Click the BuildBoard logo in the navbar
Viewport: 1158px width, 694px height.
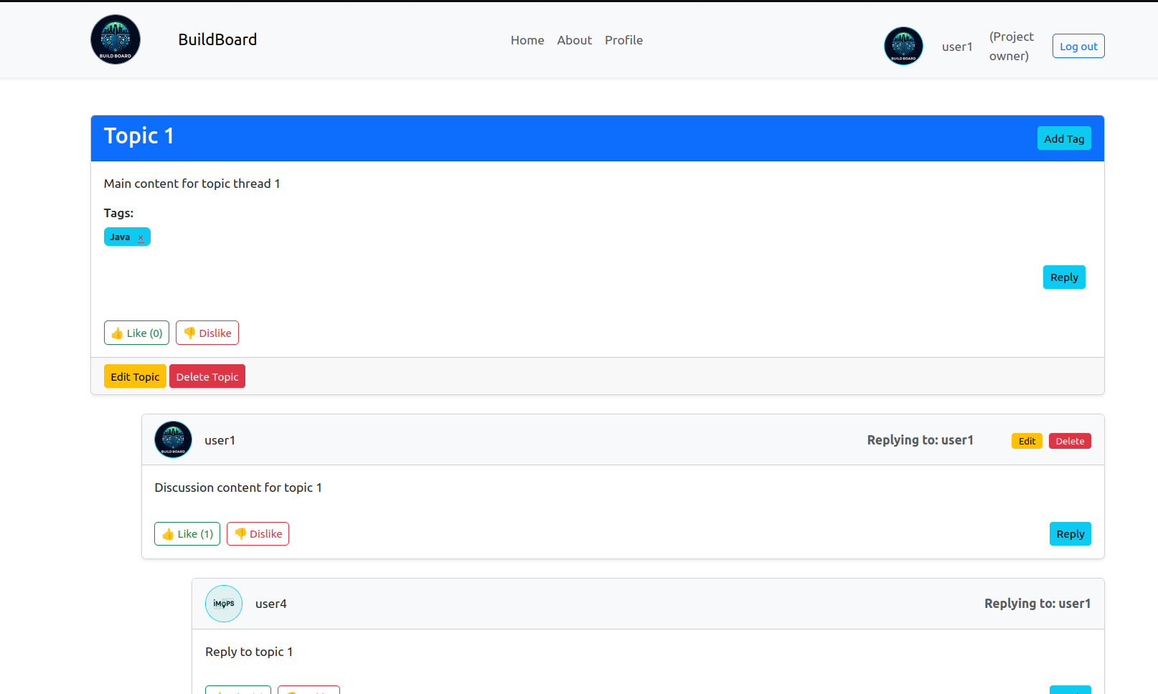coord(116,39)
